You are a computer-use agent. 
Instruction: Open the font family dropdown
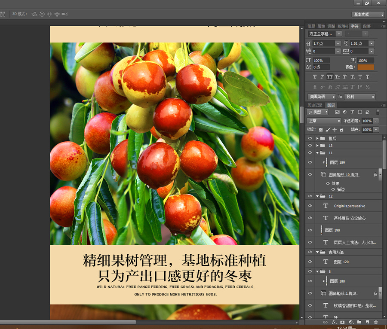coord(339,34)
